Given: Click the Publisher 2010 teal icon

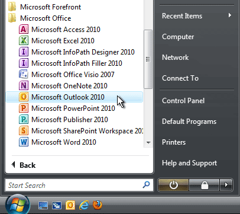Looking at the screenshot, I should 24,120.
